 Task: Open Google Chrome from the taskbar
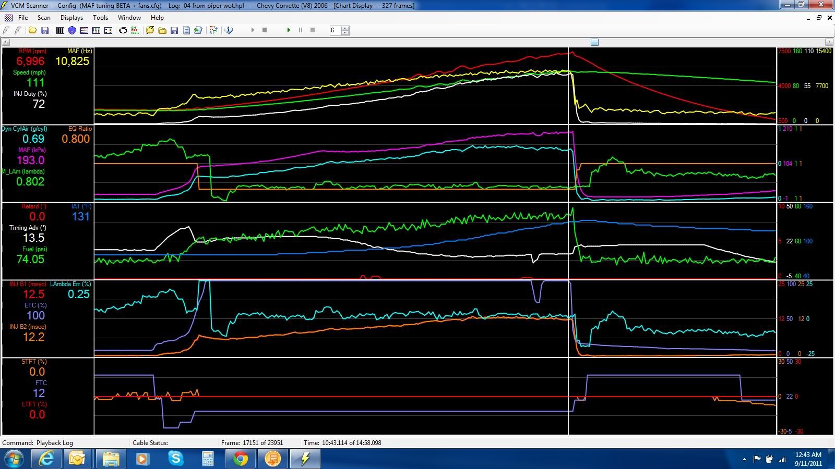(240, 459)
